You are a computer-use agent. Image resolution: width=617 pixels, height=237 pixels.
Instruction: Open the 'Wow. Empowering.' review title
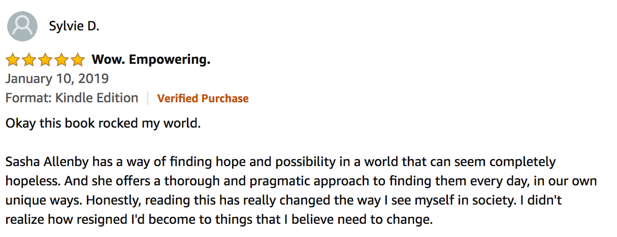[x=151, y=60]
